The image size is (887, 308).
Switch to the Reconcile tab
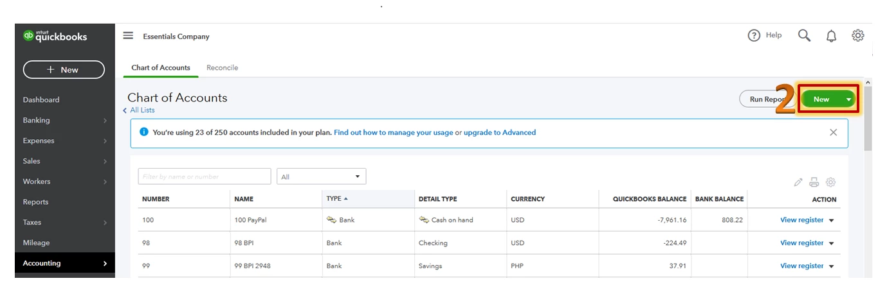[x=222, y=67]
